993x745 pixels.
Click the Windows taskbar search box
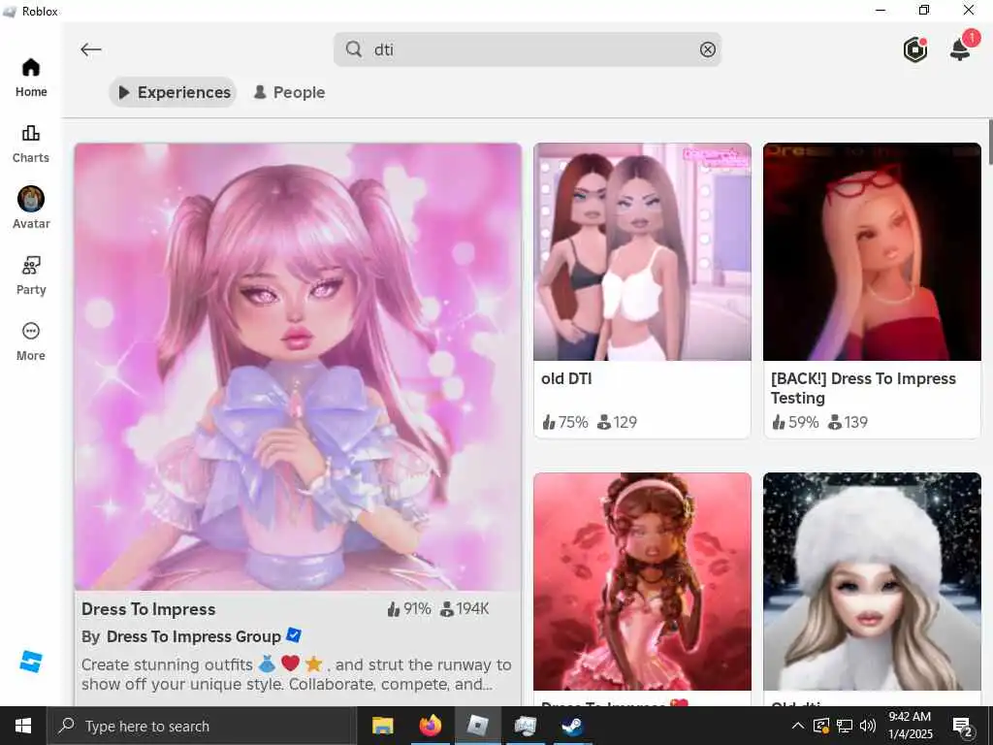click(x=201, y=726)
